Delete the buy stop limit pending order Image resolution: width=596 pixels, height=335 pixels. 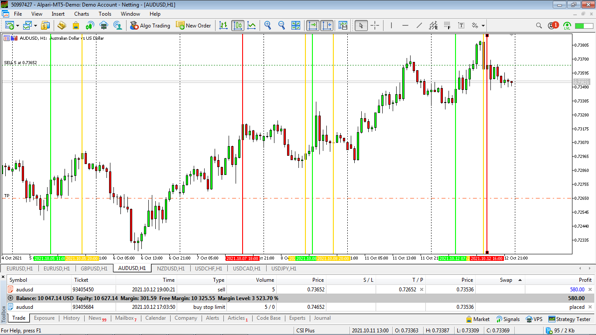click(x=590, y=307)
